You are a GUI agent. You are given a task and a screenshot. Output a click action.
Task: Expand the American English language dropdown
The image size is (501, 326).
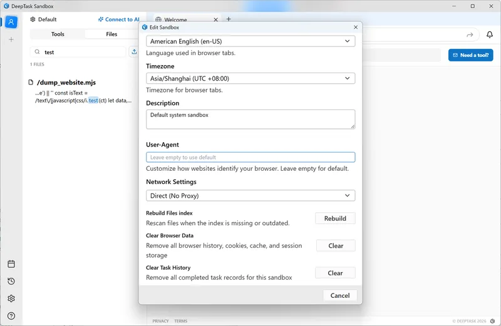click(250, 41)
